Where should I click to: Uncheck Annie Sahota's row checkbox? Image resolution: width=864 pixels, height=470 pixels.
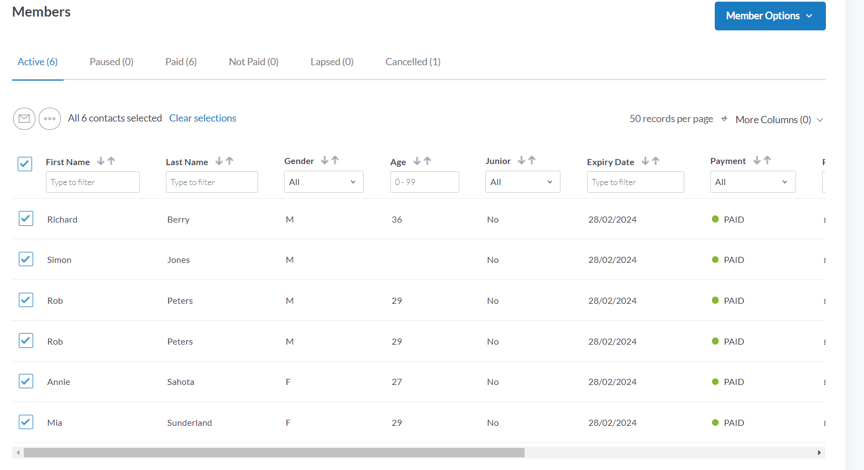point(26,381)
